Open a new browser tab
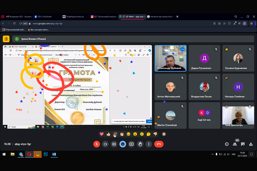 177,17
